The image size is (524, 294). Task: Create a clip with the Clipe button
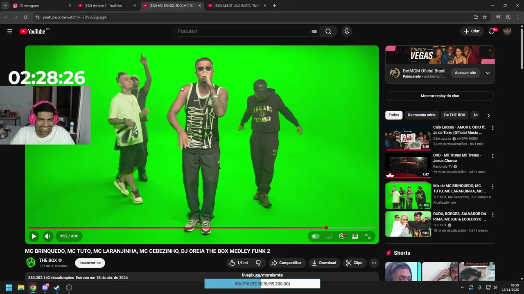click(354, 263)
